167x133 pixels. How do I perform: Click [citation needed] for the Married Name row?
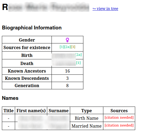[x=119, y=125]
